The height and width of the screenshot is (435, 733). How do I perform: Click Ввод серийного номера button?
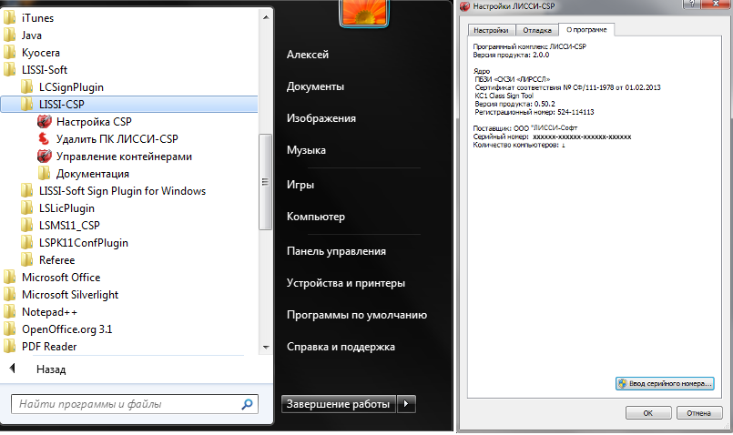(665, 384)
